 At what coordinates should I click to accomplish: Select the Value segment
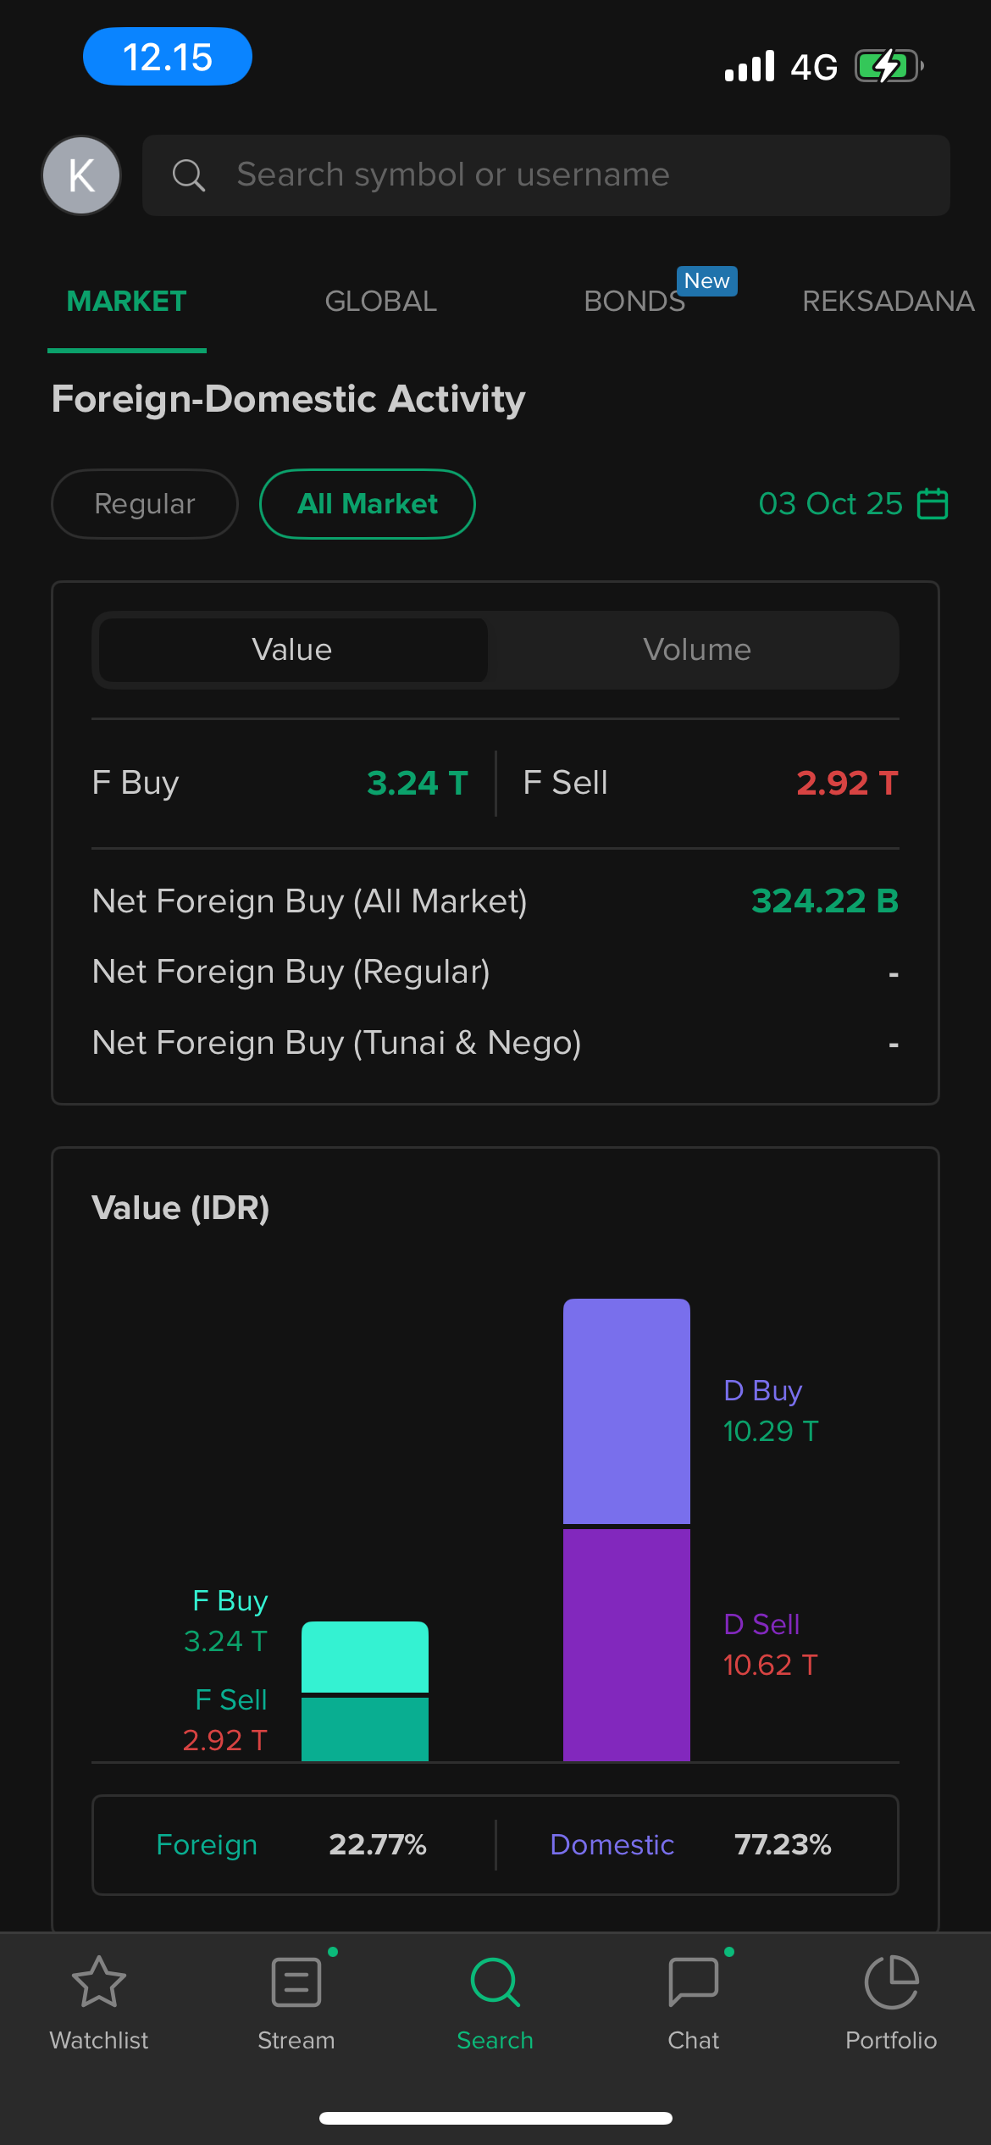292,650
